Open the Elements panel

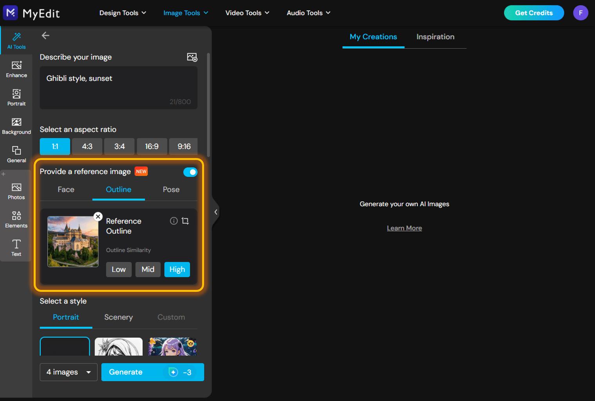point(16,219)
